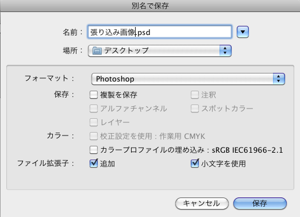Click the up-down arrows of デスクトップ popup

[225, 51]
